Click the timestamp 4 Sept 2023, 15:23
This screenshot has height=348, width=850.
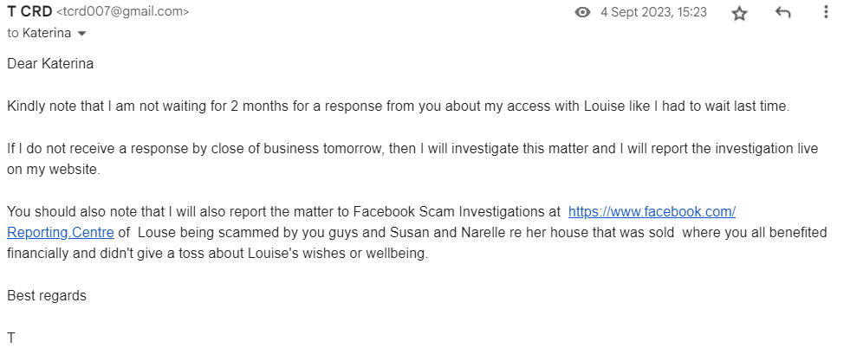click(653, 12)
